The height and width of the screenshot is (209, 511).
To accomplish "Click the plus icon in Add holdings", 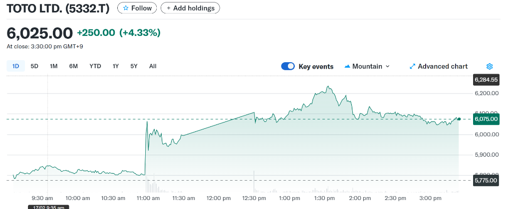I will pyautogui.click(x=169, y=8).
